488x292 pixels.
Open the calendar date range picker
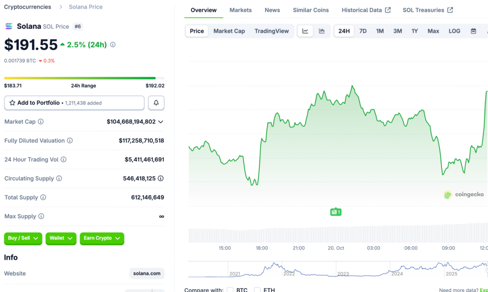point(473,31)
